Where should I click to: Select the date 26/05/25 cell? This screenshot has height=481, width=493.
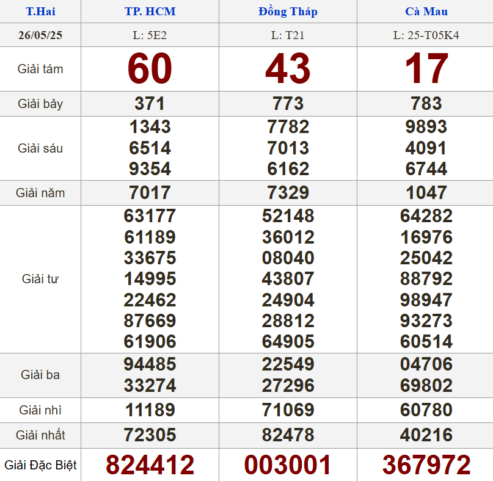[x=40, y=35]
